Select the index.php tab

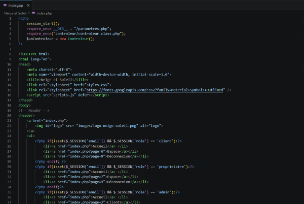[x=16, y=5]
